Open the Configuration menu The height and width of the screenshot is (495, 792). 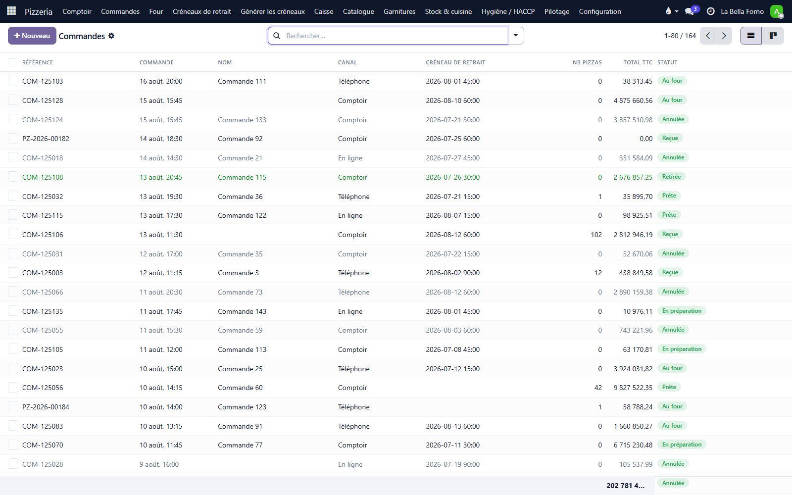click(600, 11)
